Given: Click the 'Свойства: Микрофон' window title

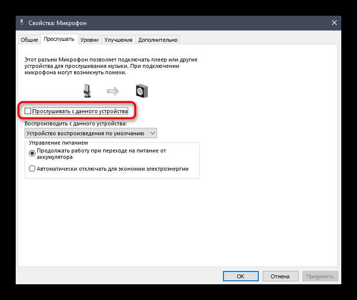Looking at the screenshot, I should tap(57, 23).
